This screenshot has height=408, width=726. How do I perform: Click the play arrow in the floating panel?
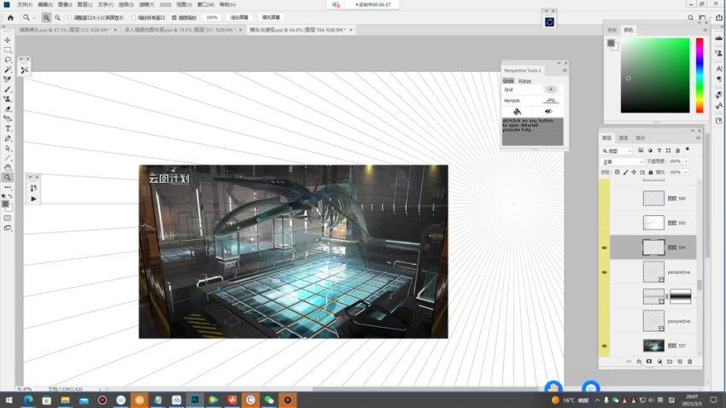[33, 199]
